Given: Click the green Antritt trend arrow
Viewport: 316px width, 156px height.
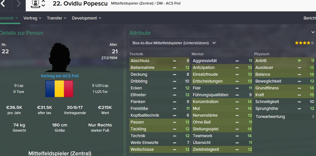Looking at the screenshot, I should tap(299, 61).
